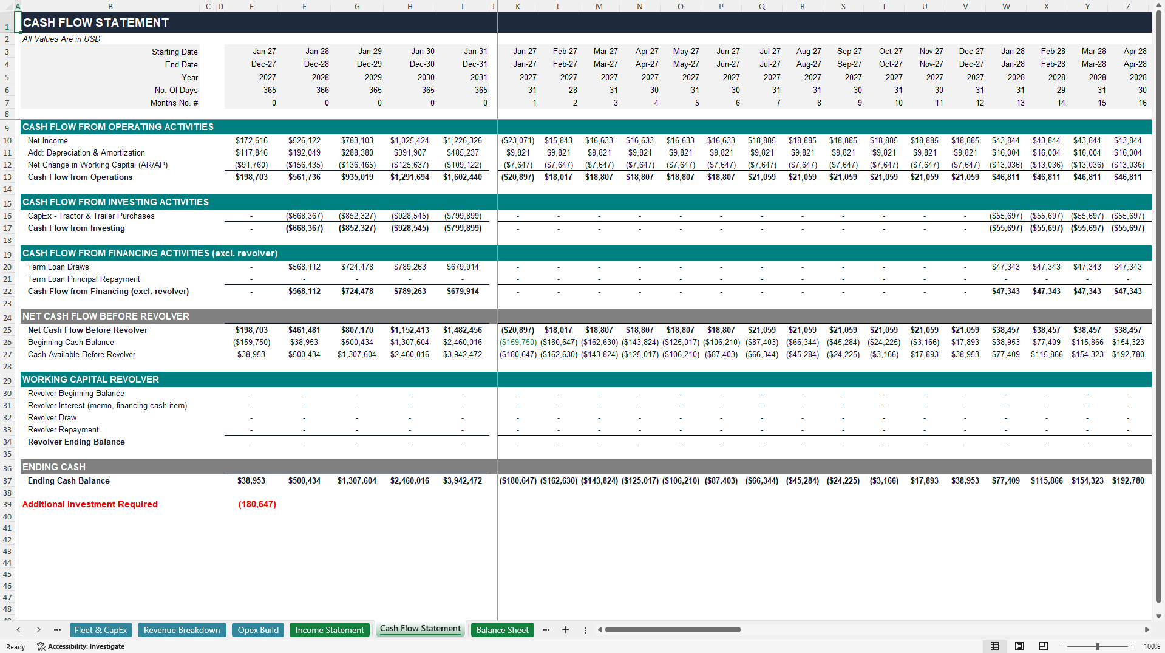Select the CASH FLOW STATEMENT title cell
1165x653 pixels.
click(96, 22)
